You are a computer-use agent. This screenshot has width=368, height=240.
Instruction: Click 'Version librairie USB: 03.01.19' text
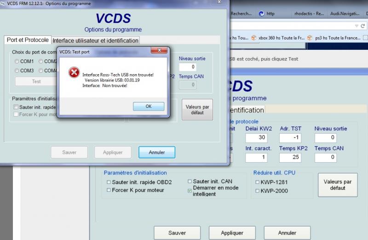112,80
